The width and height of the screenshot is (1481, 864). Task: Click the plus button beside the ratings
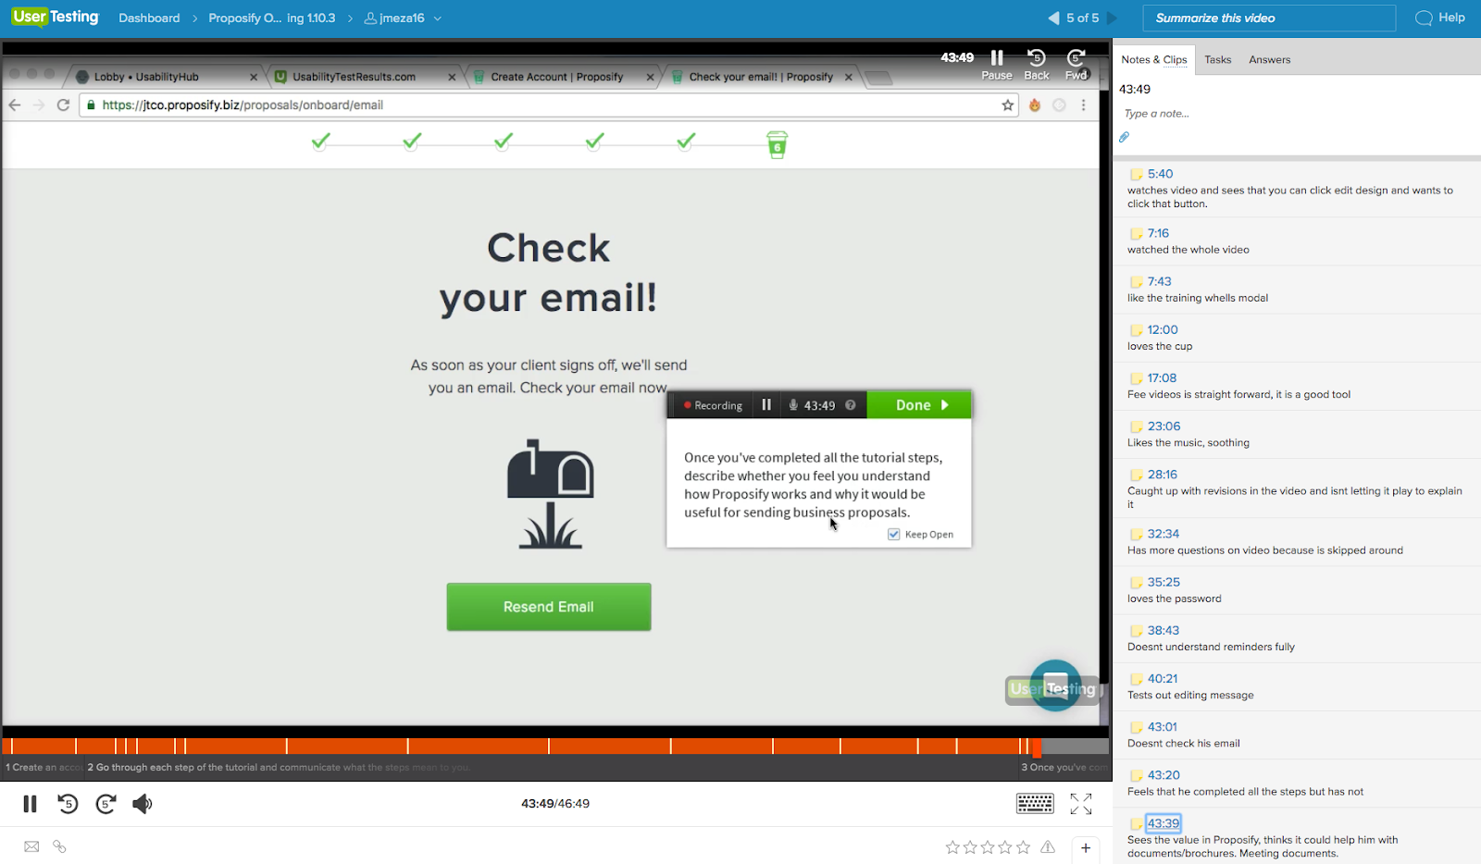1086,847
